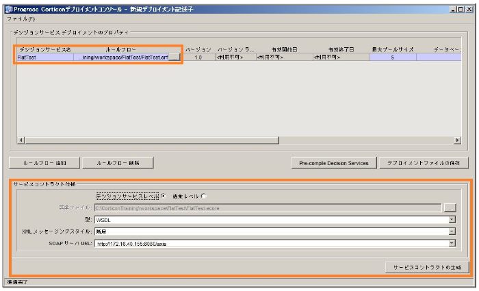Click the ルールフロー追加 button
Viewport: 479px width, 291px height.
44,163
